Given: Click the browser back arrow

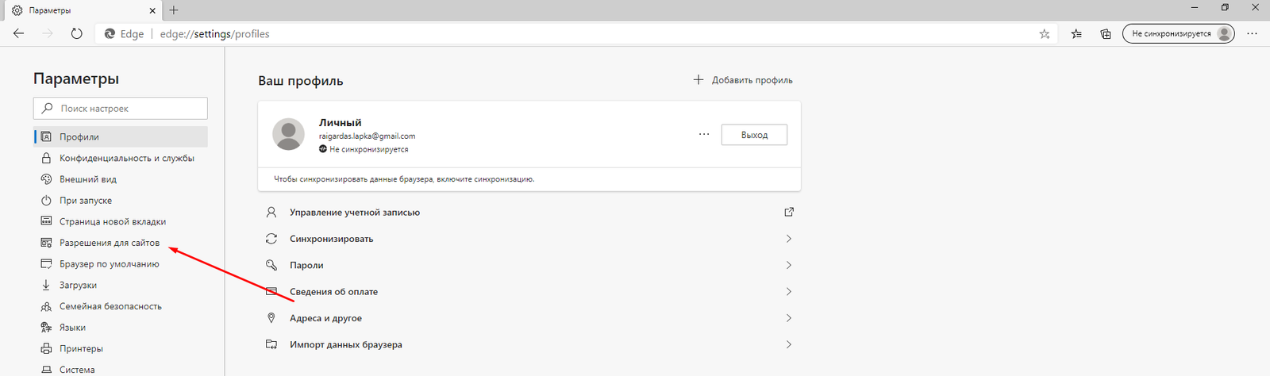Looking at the screenshot, I should click(x=19, y=34).
